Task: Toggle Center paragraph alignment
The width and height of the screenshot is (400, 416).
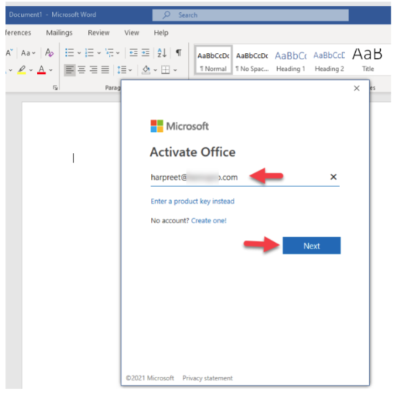Action: [82, 70]
